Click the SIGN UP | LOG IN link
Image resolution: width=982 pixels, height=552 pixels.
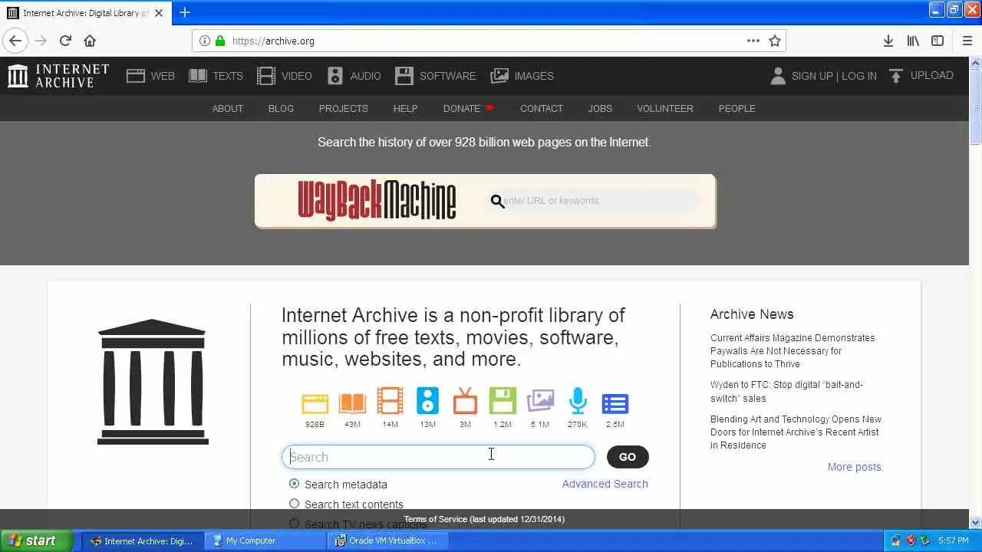(x=834, y=76)
